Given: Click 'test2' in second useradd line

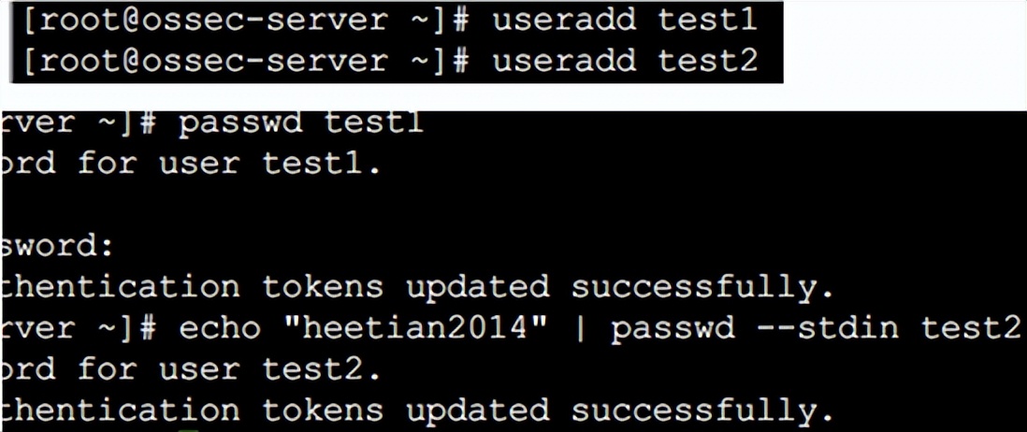Looking at the screenshot, I should click(708, 62).
